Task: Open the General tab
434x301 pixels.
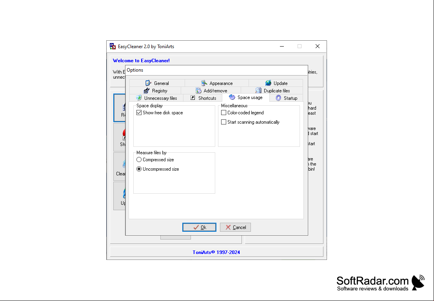Action: coord(157,83)
